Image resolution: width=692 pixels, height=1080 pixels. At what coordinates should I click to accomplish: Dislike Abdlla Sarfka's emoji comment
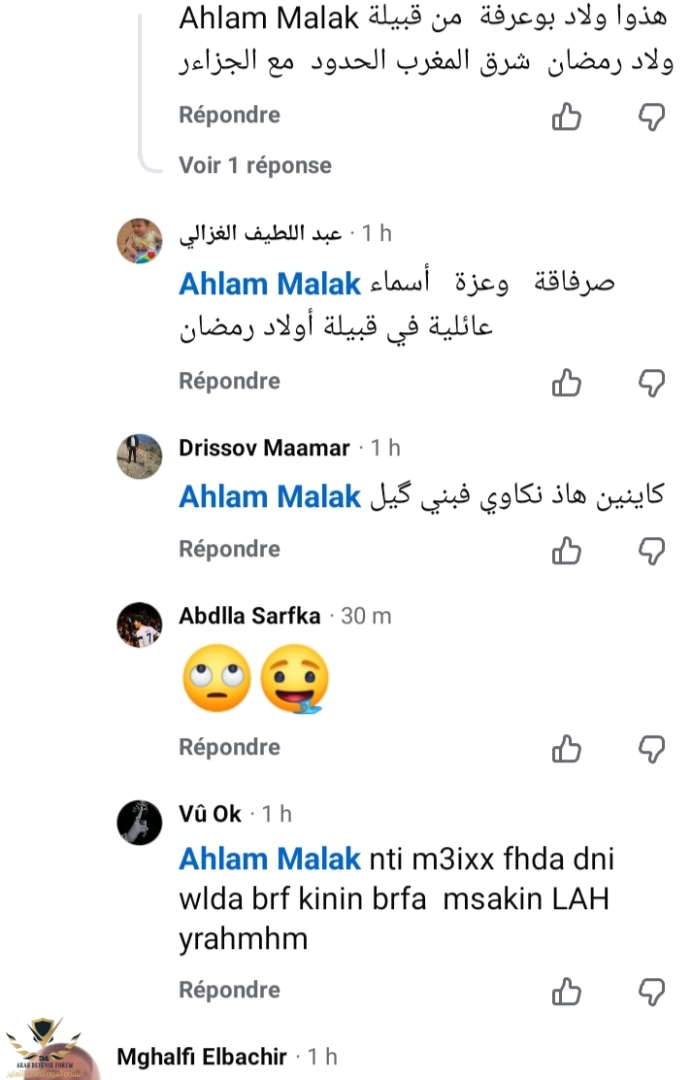tap(651, 749)
